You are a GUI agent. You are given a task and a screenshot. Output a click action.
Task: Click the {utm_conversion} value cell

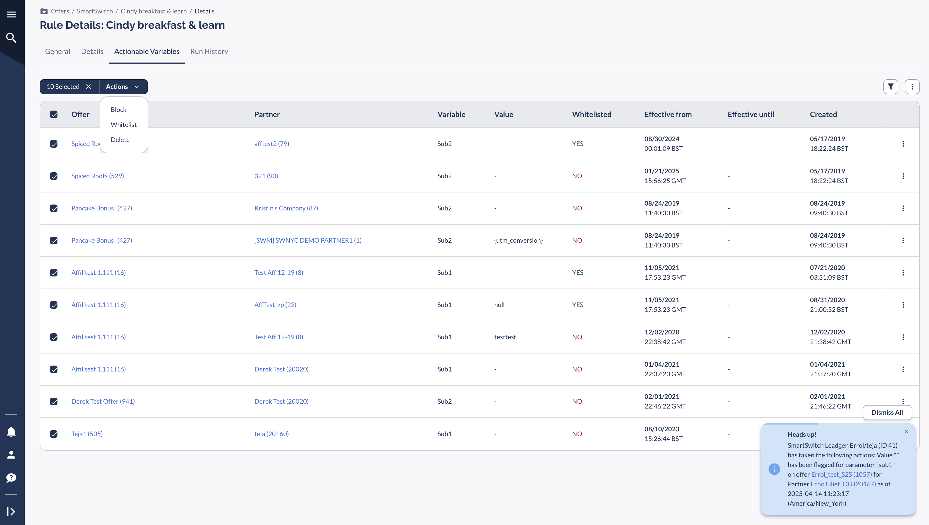[x=518, y=240]
